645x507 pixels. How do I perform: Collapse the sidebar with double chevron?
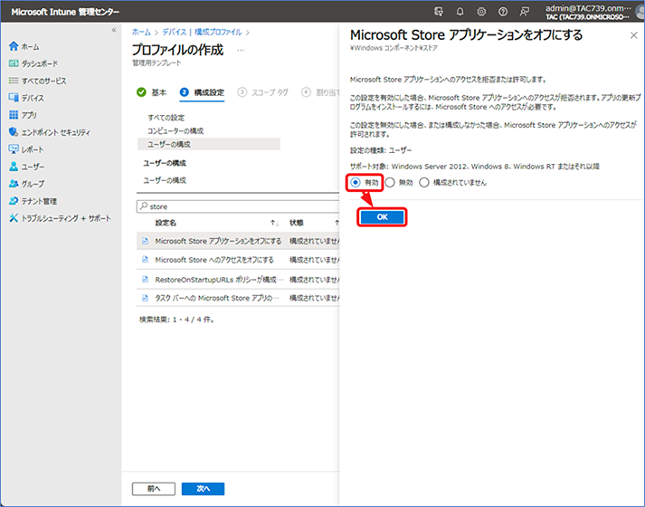[114, 30]
